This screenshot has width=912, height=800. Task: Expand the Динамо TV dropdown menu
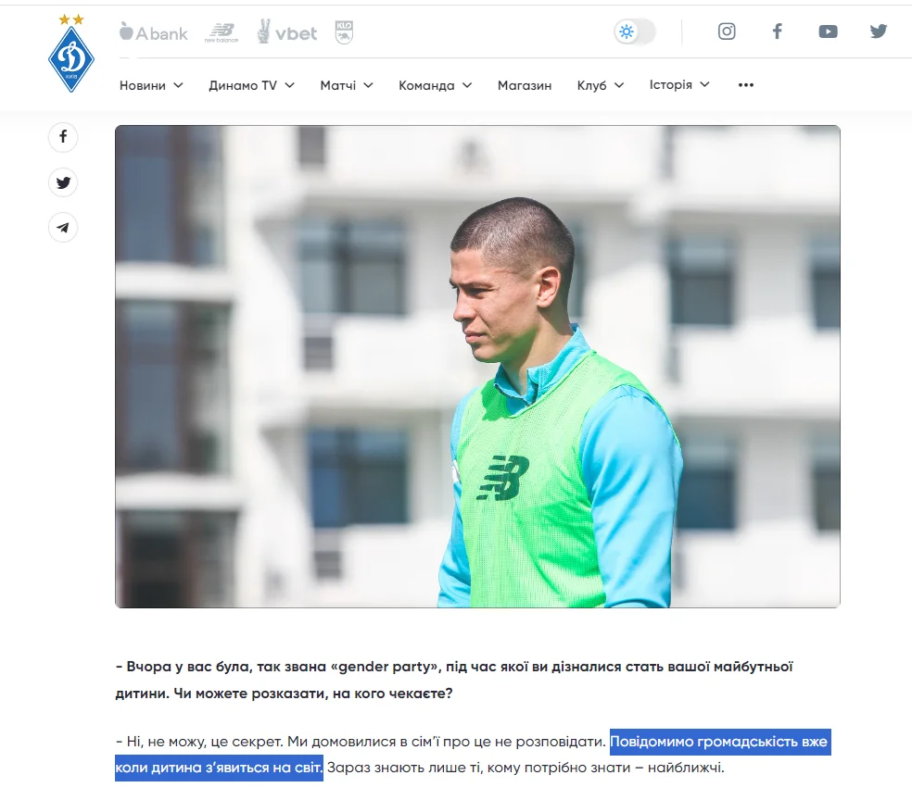pos(252,85)
